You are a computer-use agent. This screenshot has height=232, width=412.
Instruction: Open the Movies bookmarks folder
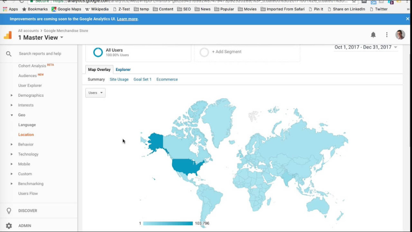tap(247, 9)
